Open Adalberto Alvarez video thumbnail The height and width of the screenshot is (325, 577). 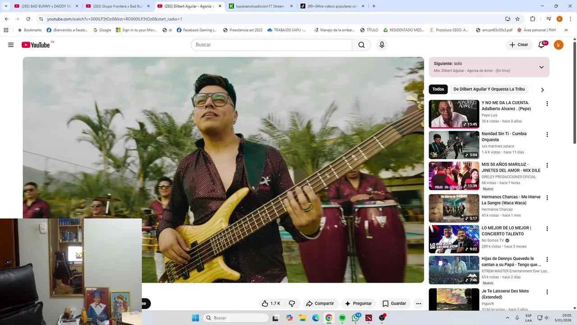pos(454,114)
